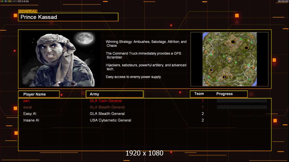Viewport: 289px width, 162px height.
Task: Click excal's loading progress bar
Action: tap(242, 107)
